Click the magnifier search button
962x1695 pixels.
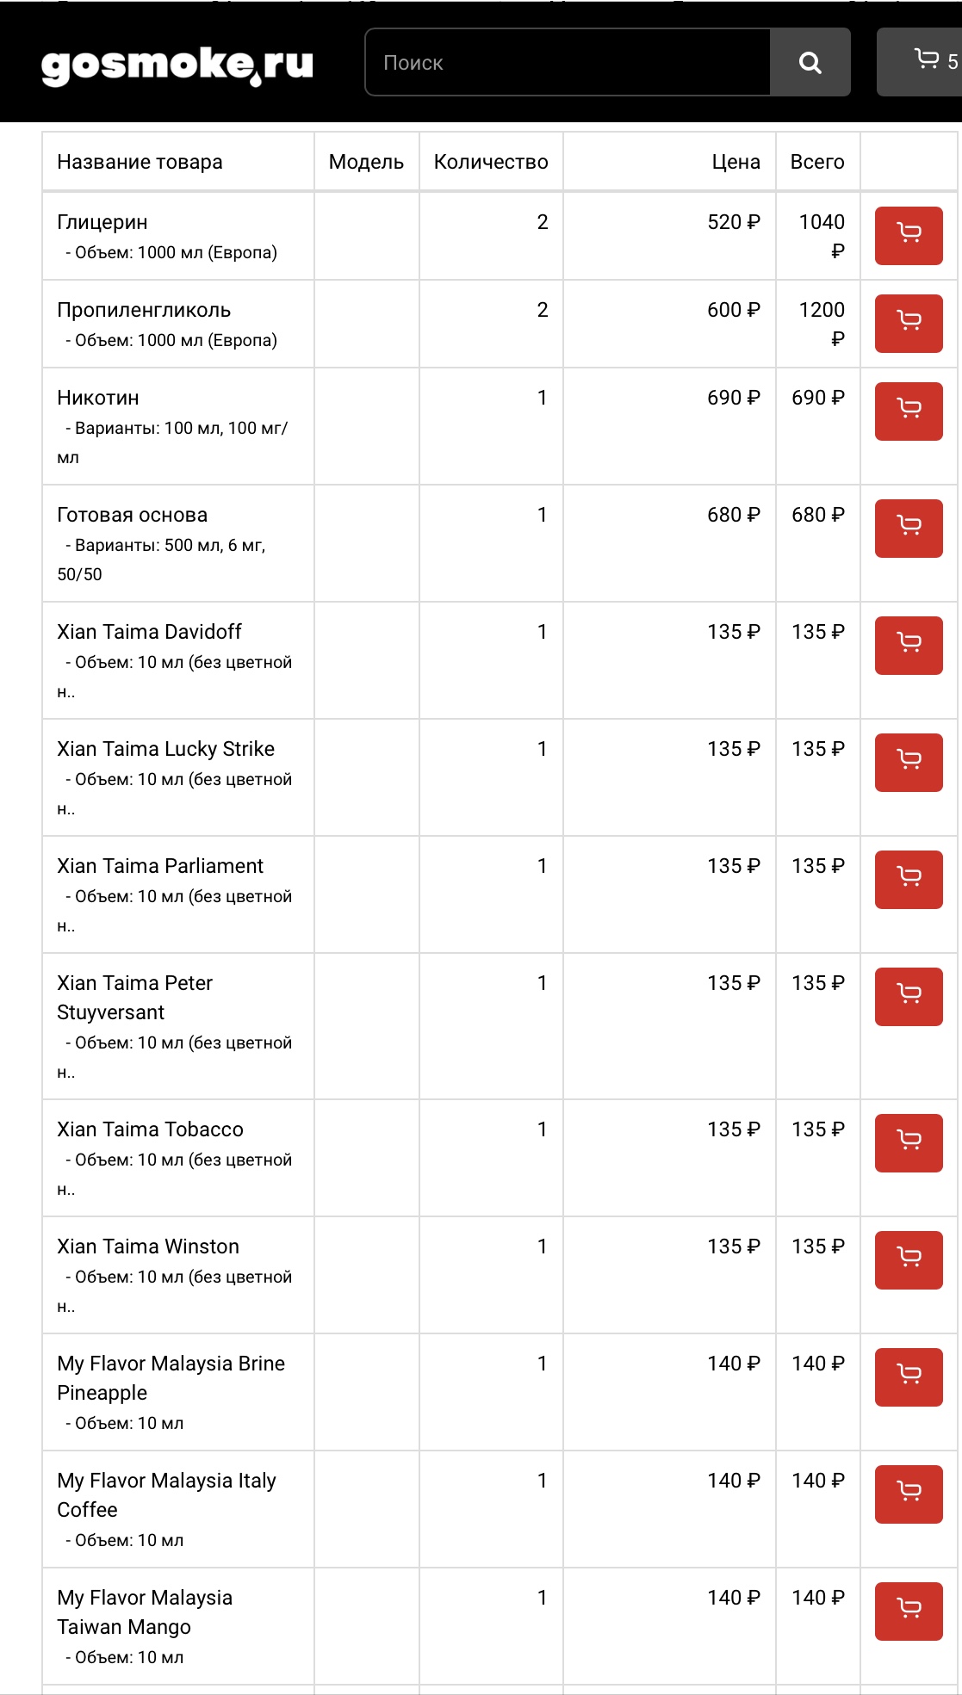[810, 62]
